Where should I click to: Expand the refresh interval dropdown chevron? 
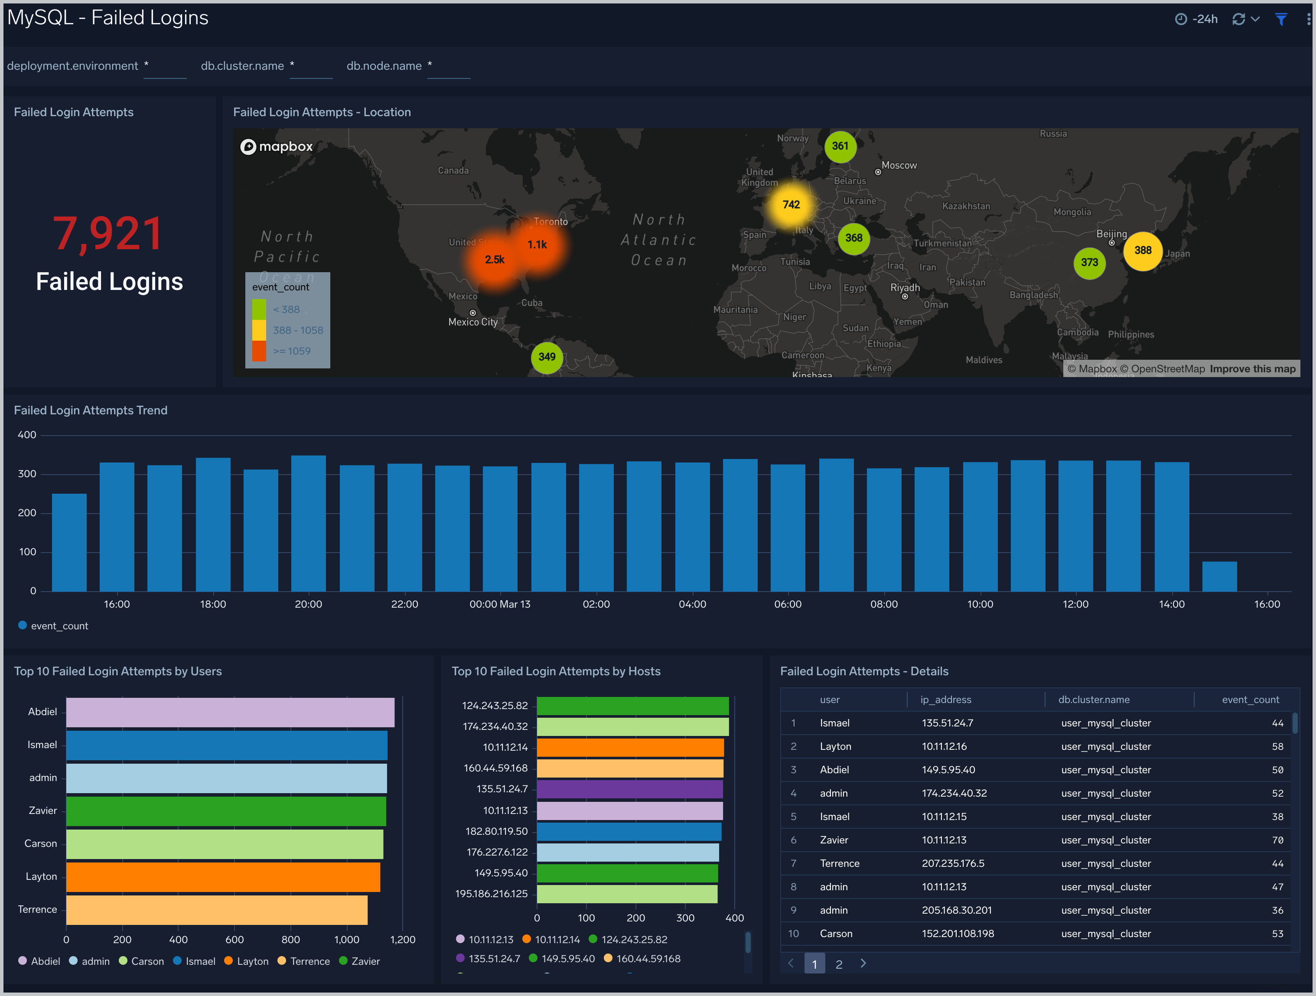pyautogui.click(x=1255, y=19)
